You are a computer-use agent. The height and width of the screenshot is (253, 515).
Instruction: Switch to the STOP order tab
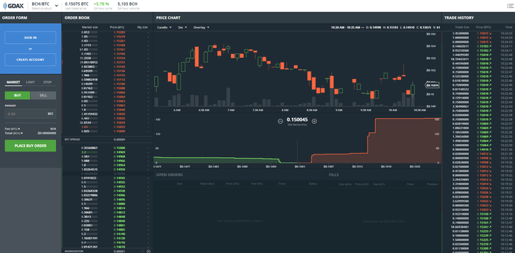coord(48,82)
